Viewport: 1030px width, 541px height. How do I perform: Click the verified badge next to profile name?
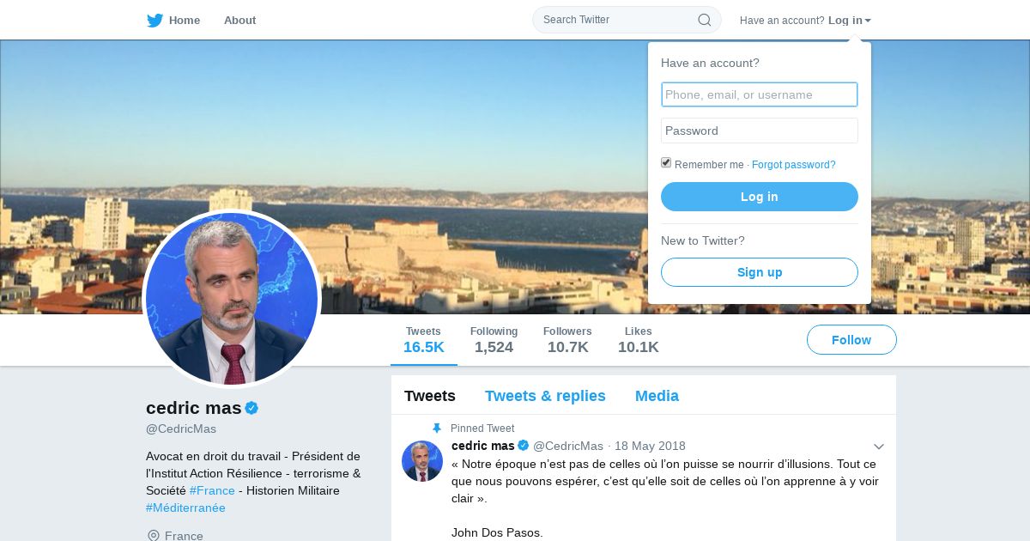click(251, 408)
